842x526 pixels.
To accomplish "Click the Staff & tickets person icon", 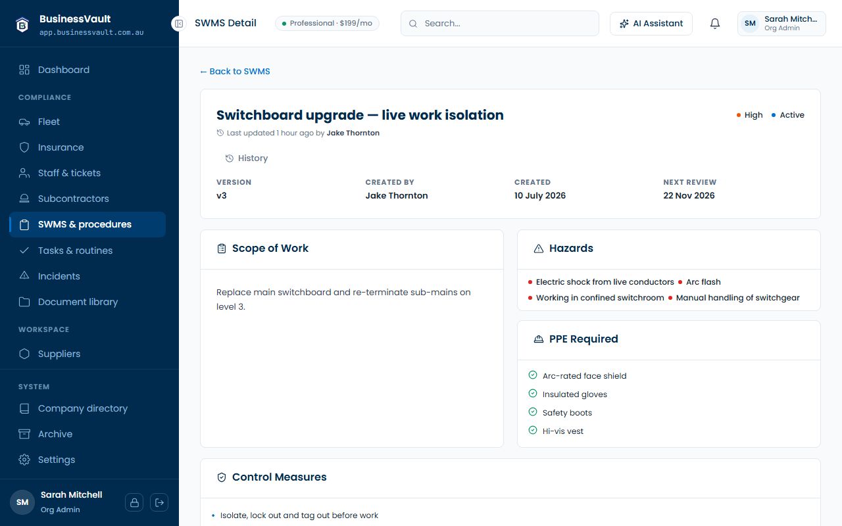I will (x=24, y=173).
